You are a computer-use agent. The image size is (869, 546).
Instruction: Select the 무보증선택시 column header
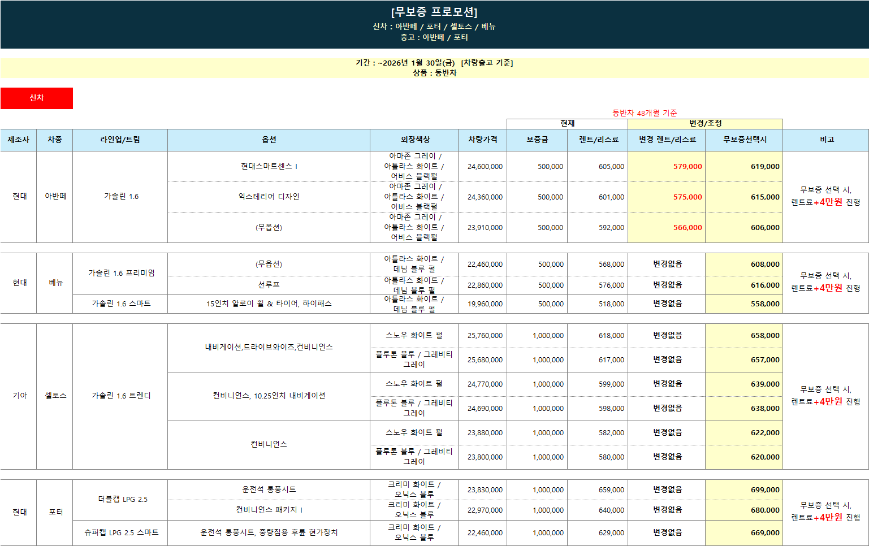745,140
